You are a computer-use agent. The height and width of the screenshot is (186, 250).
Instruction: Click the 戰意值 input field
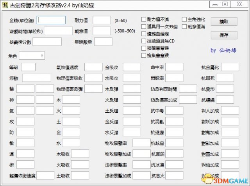coord(102,31)
